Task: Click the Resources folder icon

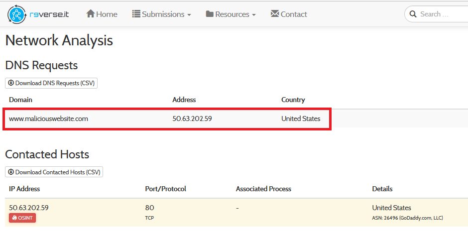Action: pos(210,14)
